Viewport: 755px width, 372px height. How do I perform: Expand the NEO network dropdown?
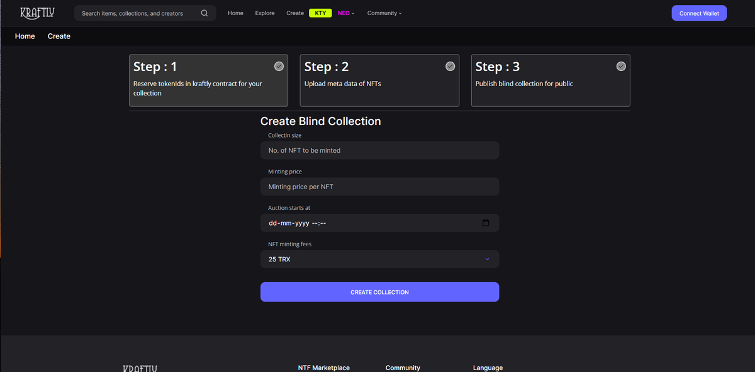point(346,13)
